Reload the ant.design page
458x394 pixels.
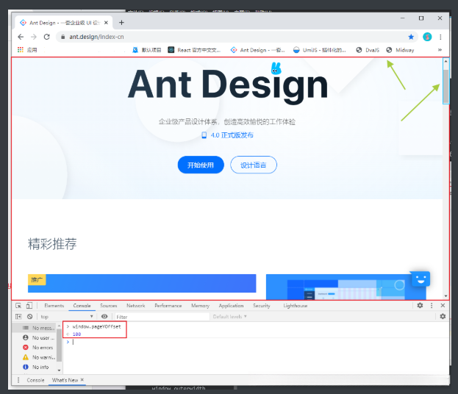47,37
